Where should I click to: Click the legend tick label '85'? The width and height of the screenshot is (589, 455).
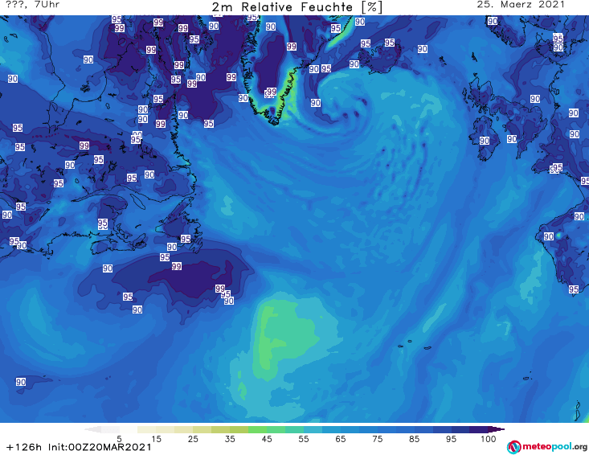(414, 438)
